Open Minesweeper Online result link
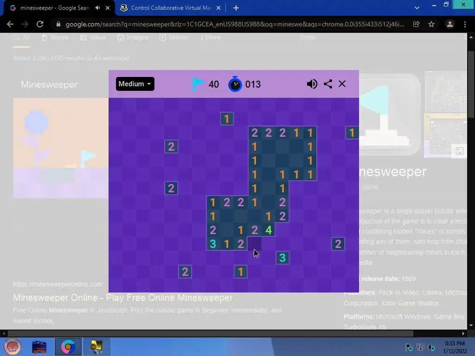Screen dimensions: 475x356 tap(123, 298)
